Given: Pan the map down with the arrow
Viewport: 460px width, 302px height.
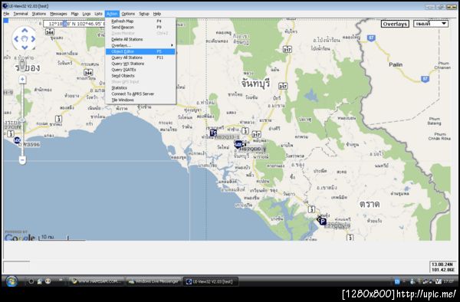Looking at the screenshot, I should point(25,47).
